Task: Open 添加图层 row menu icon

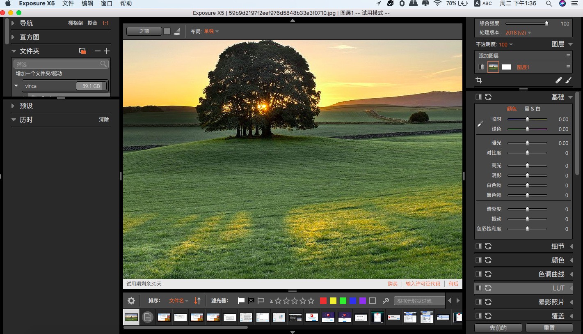Action: (568, 55)
